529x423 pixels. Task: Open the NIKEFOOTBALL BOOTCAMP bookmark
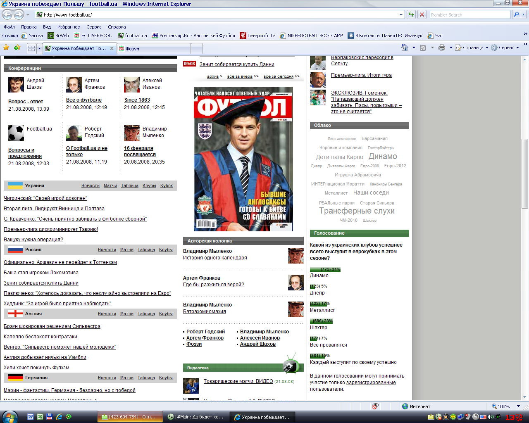tap(311, 36)
